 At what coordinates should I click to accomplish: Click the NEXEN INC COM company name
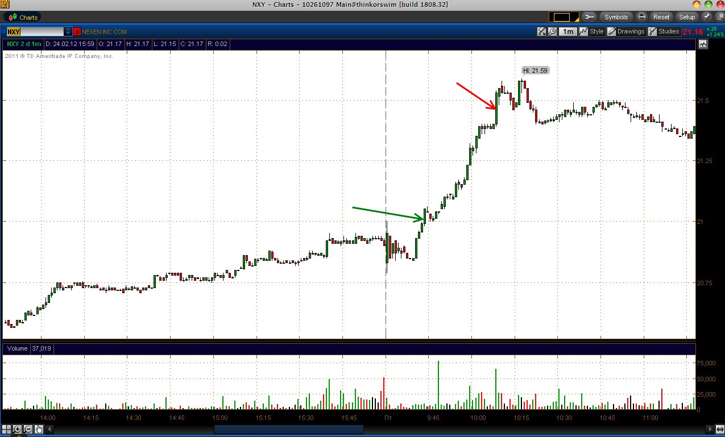pos(105,32)
